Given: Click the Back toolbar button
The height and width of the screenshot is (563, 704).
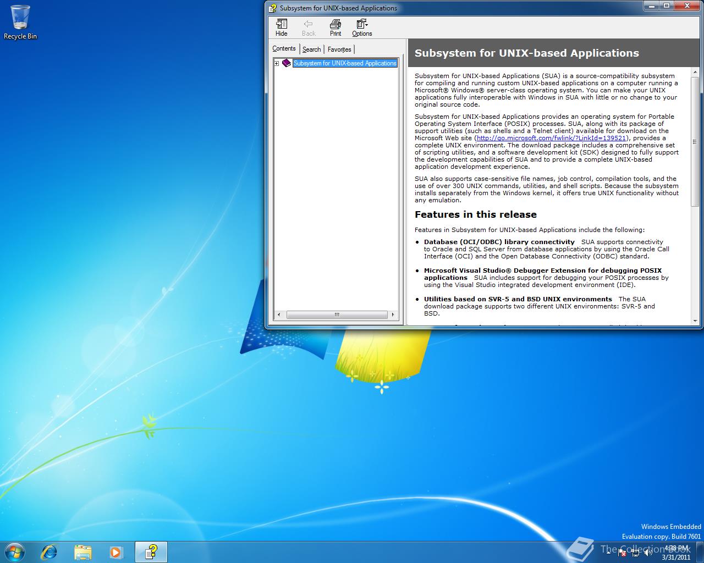Looking at the screenshot, I should point(309,27).
